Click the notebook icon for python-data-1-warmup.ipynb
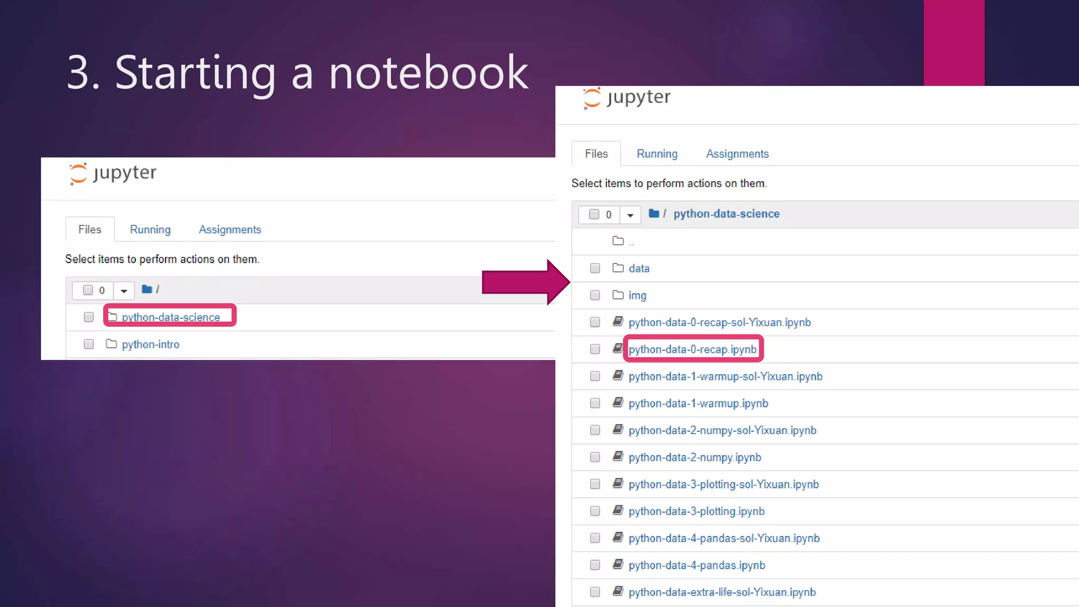Screen dimensions: 1079x607 [618, 403]
